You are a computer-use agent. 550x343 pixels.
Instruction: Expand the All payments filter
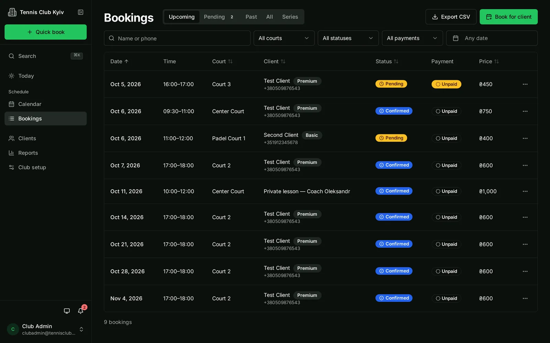pyautogui.click(x=412, y=38)
